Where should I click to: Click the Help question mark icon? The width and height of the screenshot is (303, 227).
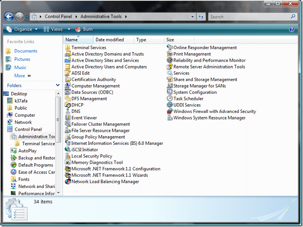pyautogui.click(x=292, y=29)
